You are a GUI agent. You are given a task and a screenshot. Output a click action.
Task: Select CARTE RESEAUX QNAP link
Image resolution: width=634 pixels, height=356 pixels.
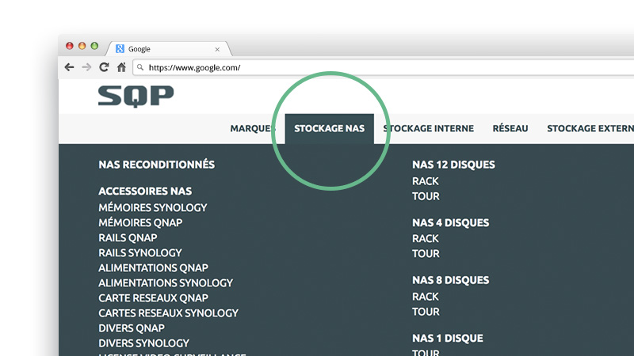153,298
